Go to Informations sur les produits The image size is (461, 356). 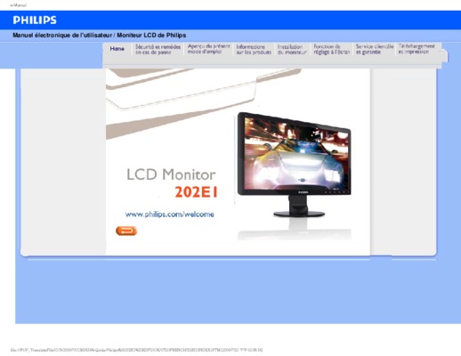coord(254,50)
